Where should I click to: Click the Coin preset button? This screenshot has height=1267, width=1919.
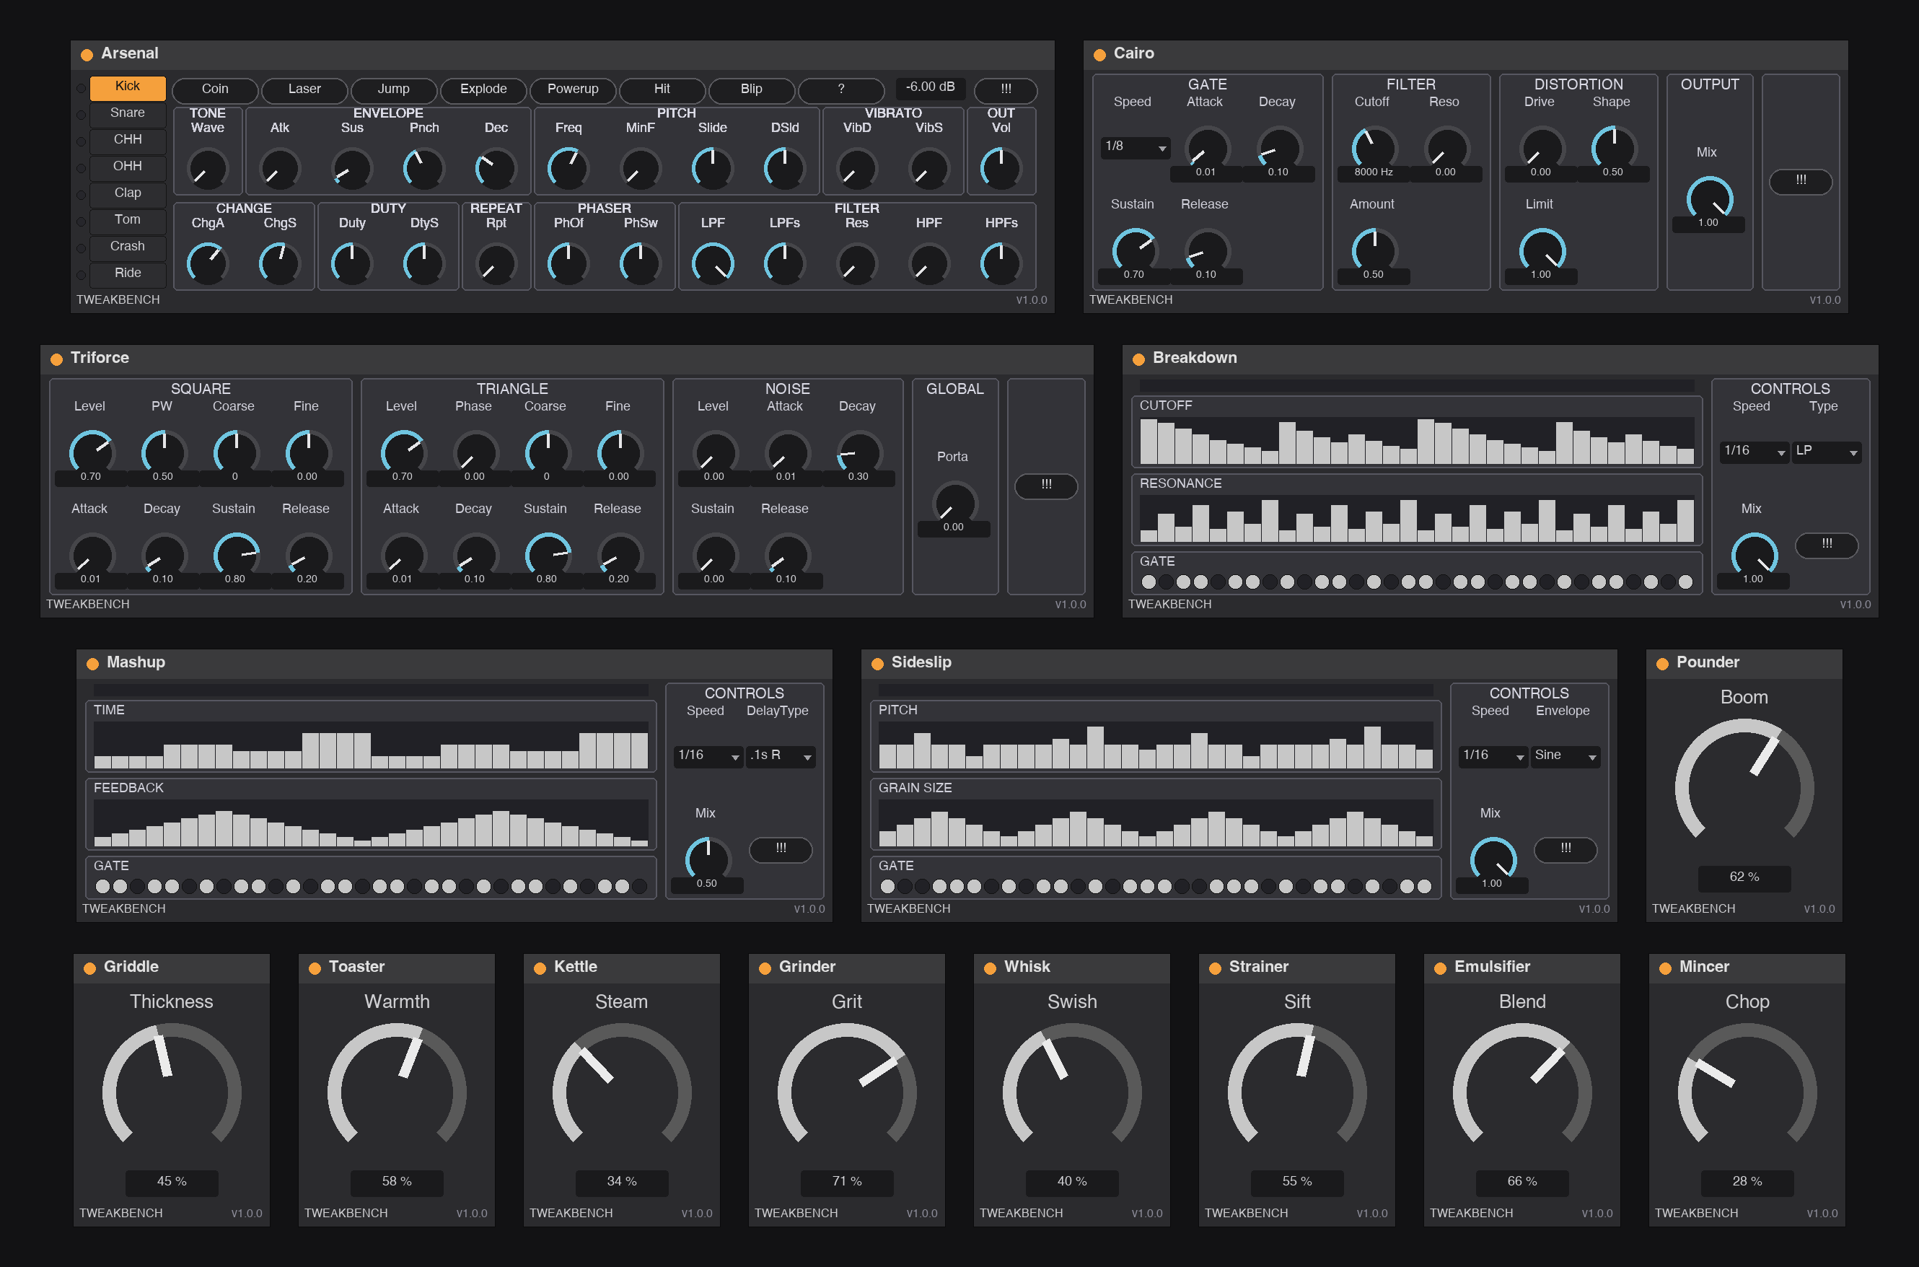pyautogui.click(x=215, y=89)
